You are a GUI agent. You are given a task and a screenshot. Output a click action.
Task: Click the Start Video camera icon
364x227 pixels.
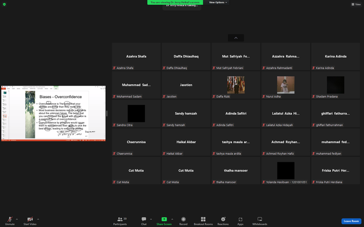point(30,219)
